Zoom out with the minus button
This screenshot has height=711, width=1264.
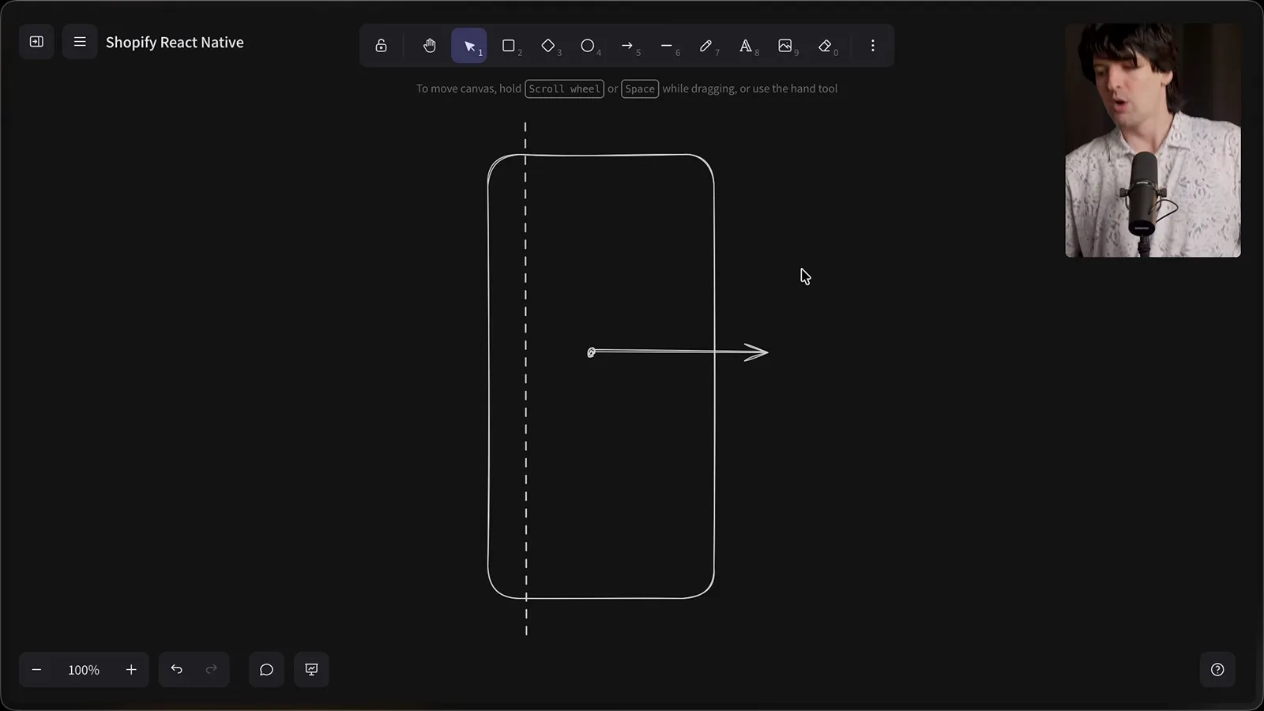pyautogui.click(x=36, y=670)
